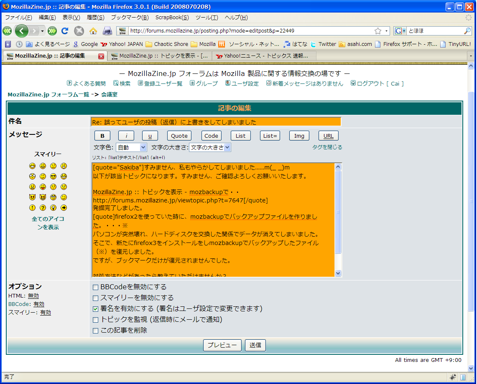The height and width of the screenshot is (384, 477).
Task: Insert the exclamation mark smiley
Action: pyautogui.click(x=32, y=208)
